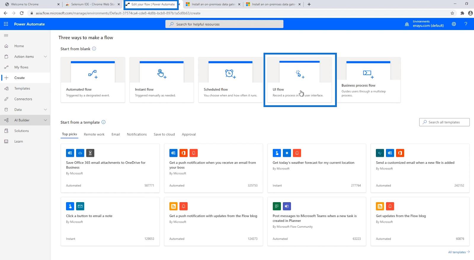Switch to the Notifications tab

pyautogui.click(x=137, y=134)
